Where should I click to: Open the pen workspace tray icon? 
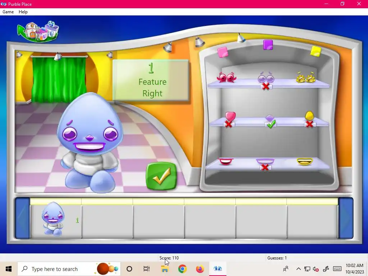click(x=326, y=269)
